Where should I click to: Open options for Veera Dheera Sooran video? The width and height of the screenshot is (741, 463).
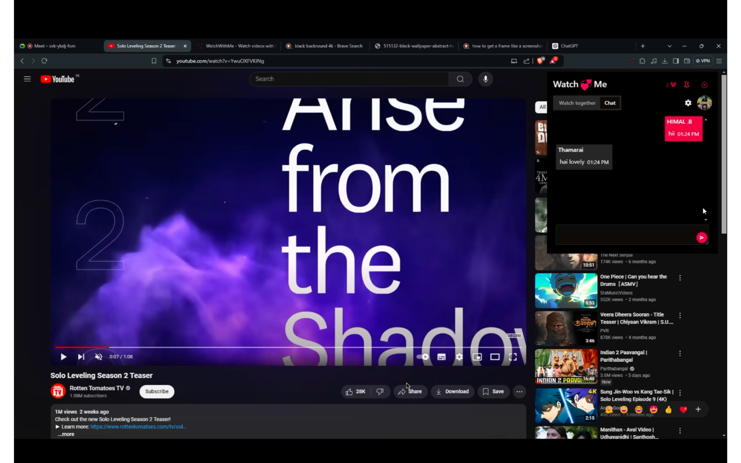point(680,315)
